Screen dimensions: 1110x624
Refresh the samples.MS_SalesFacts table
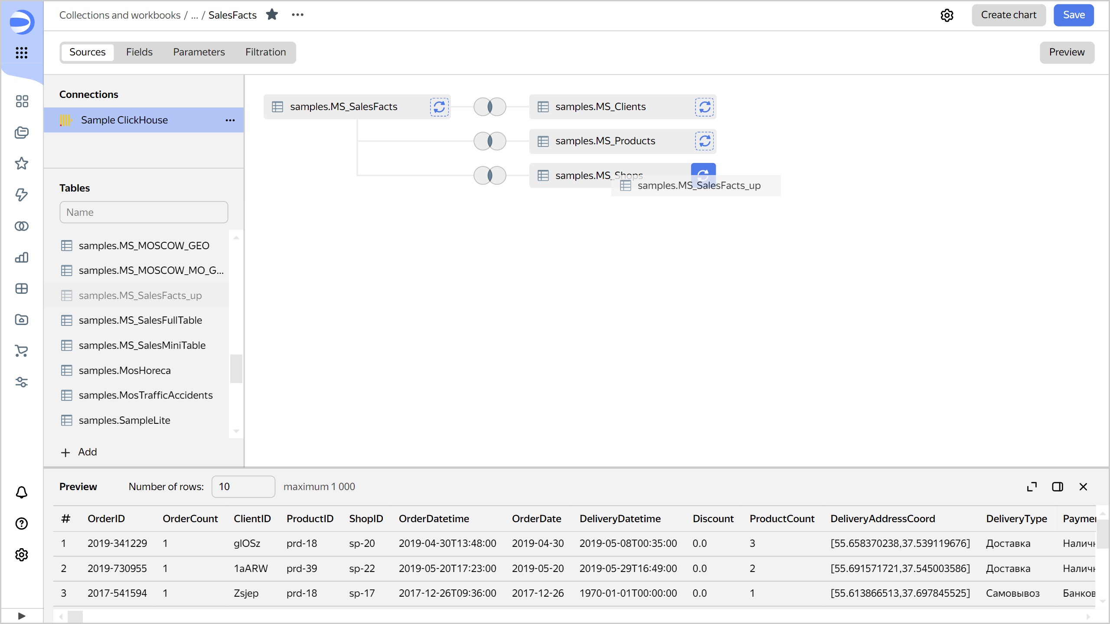439,107
